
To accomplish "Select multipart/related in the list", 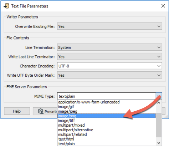I will 107,135.
